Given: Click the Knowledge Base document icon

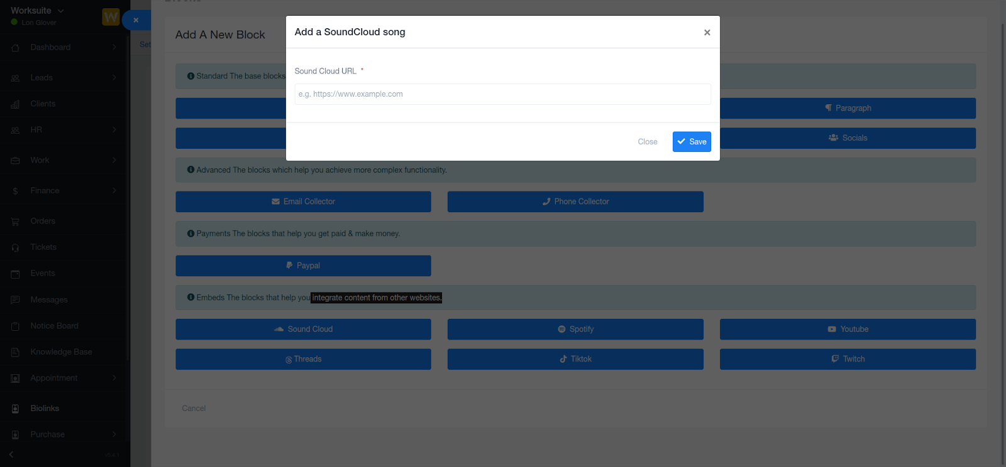Looking at the screenshot, I should 15,352.
